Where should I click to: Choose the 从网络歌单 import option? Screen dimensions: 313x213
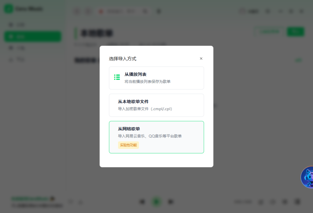(x=156, y=137)
